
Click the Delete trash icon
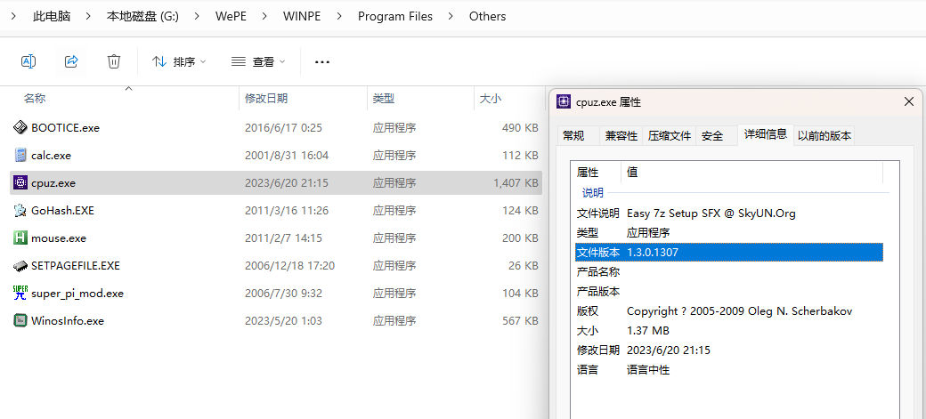pos(114,61)
